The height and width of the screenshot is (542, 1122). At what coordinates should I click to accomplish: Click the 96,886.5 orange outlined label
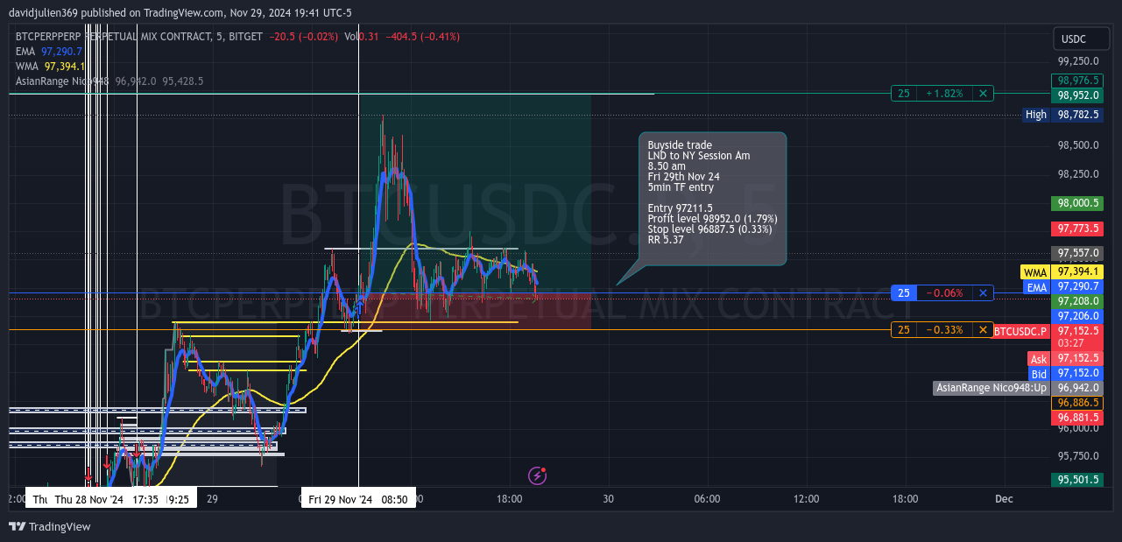pyautogui.click(x=1076, y=403)
